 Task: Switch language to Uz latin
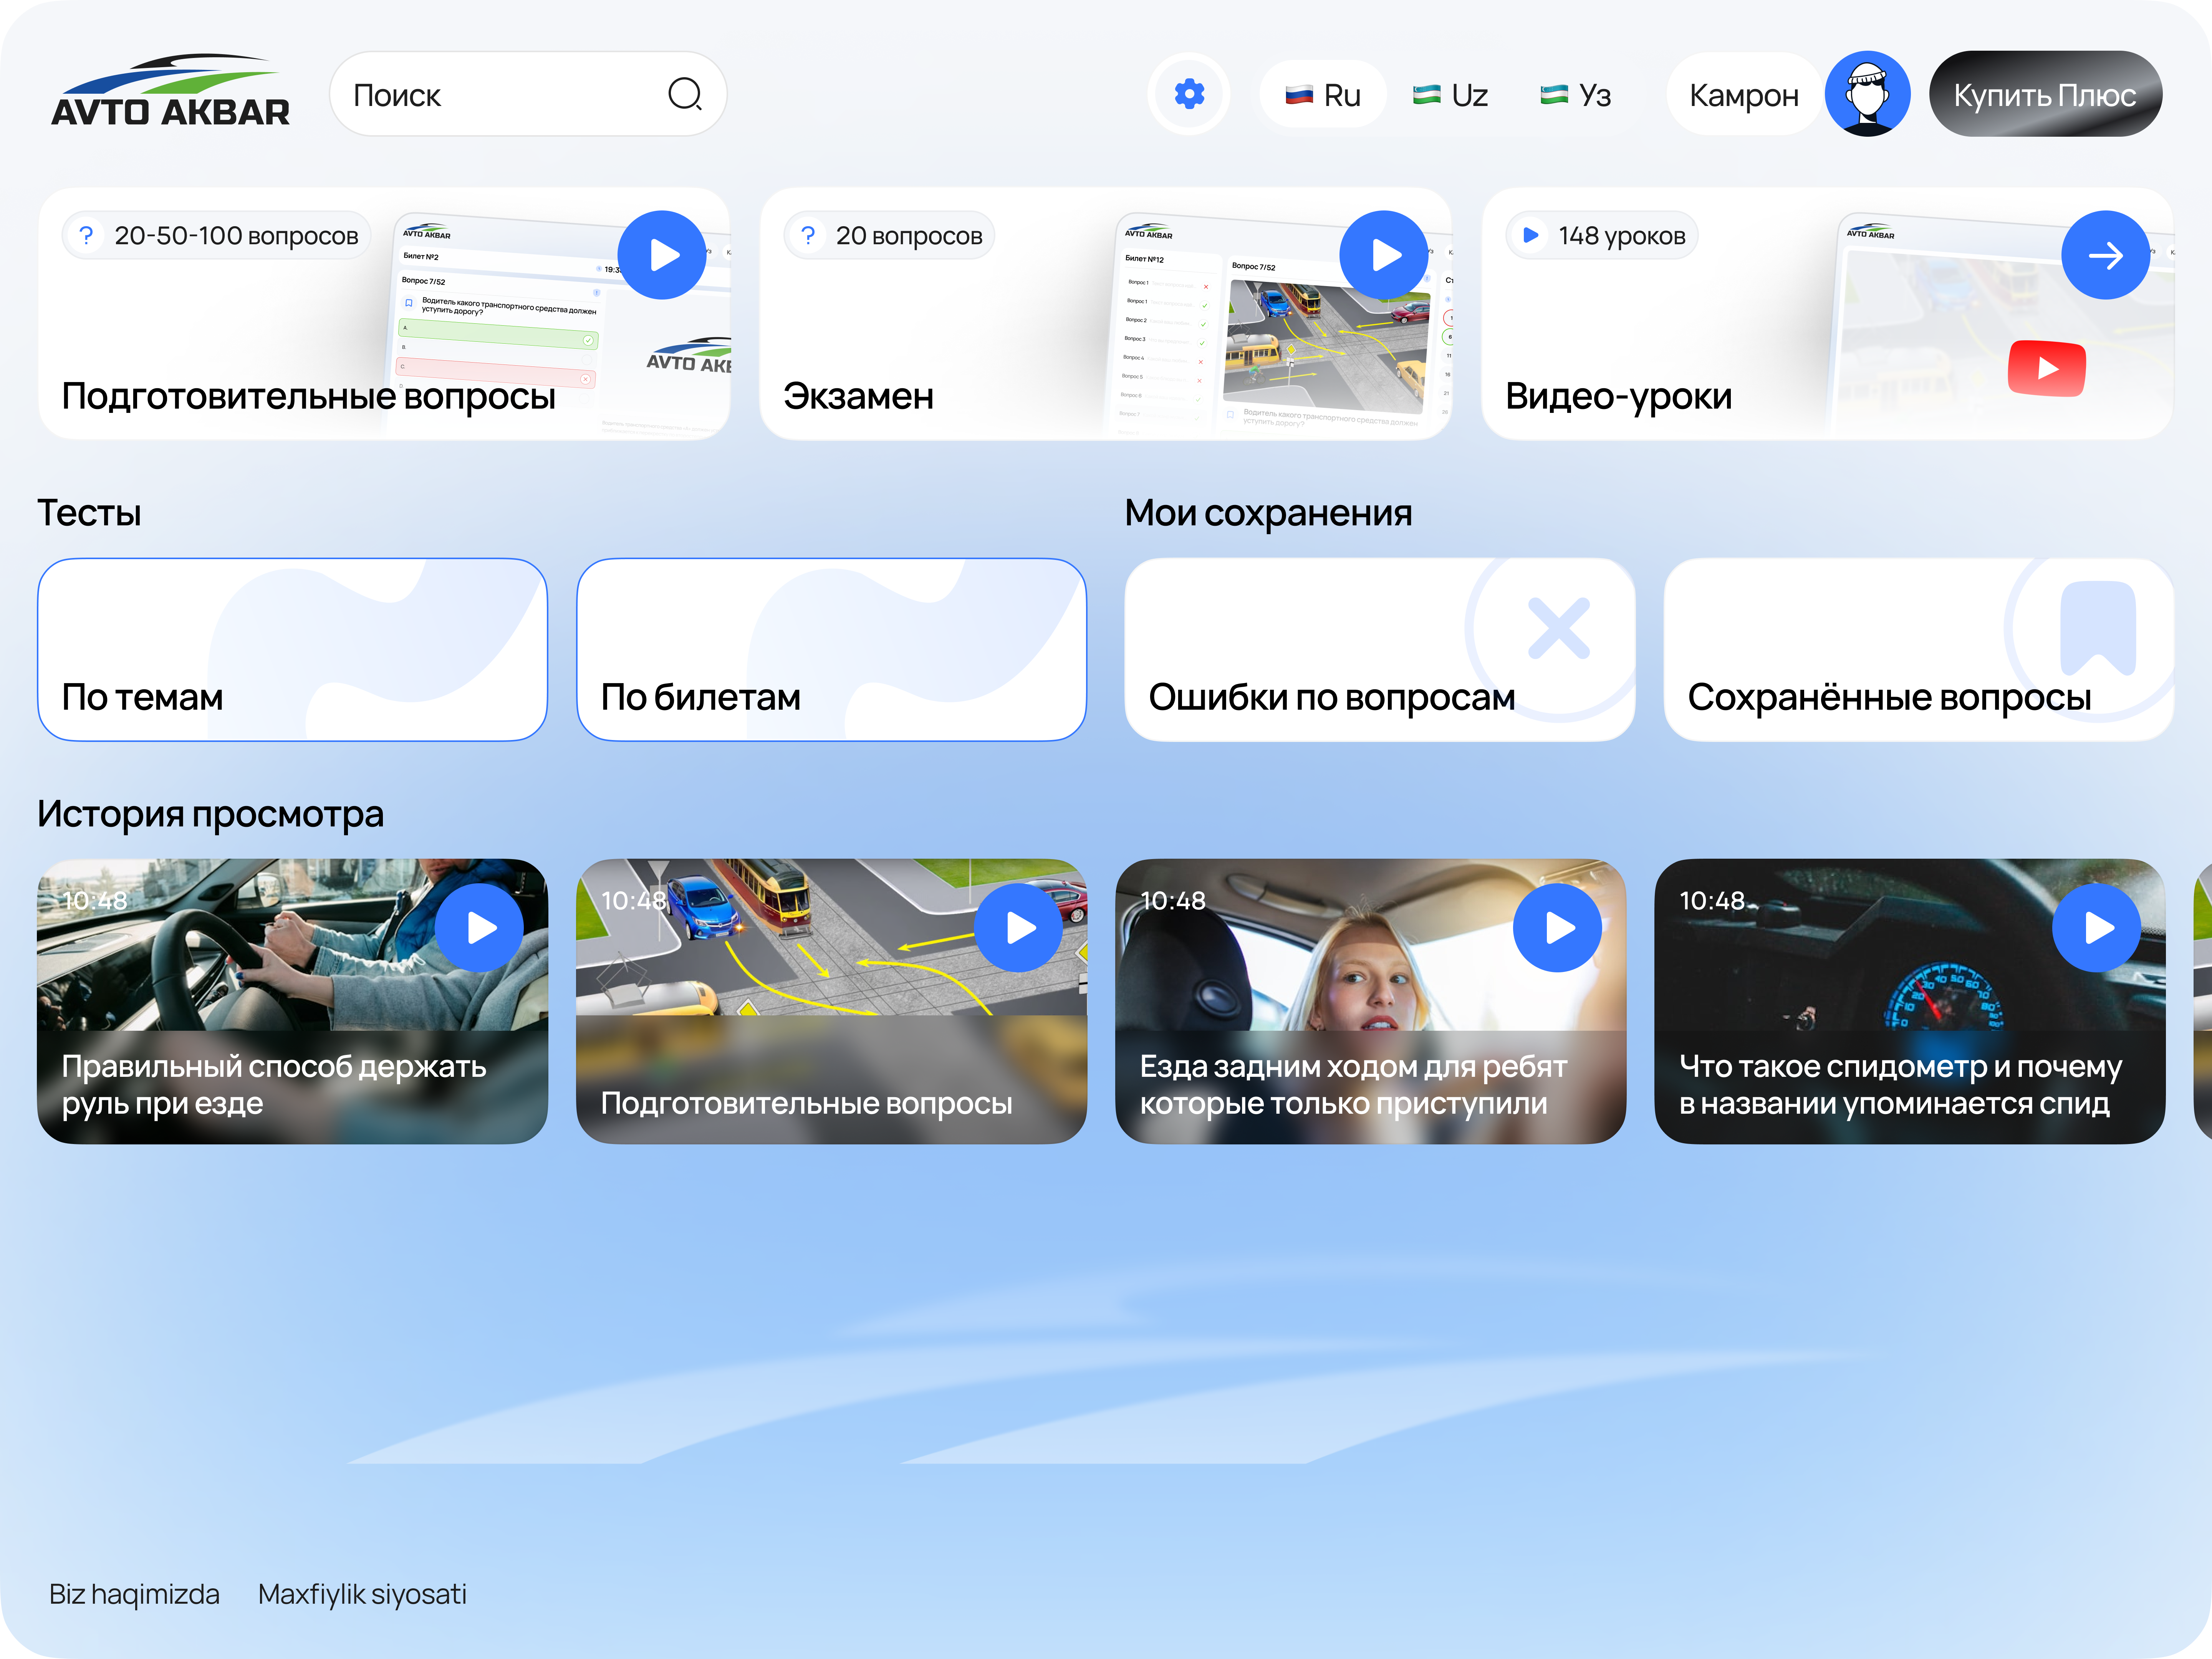pos(1450,95)
